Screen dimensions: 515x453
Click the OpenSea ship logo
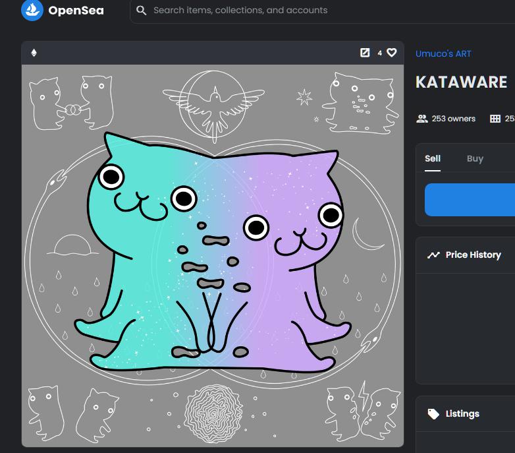(x=32, y=10)
